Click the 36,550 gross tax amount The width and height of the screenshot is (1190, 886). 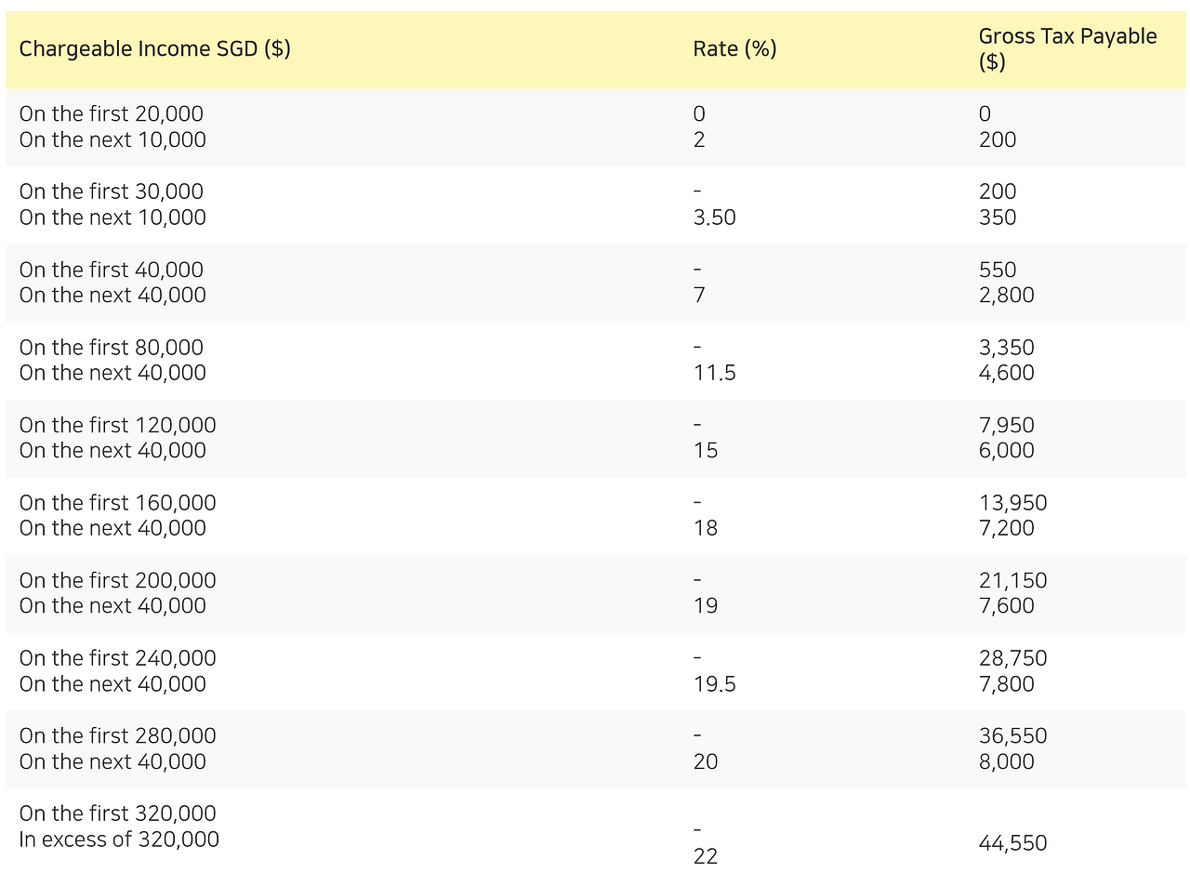coord(1012,736)
